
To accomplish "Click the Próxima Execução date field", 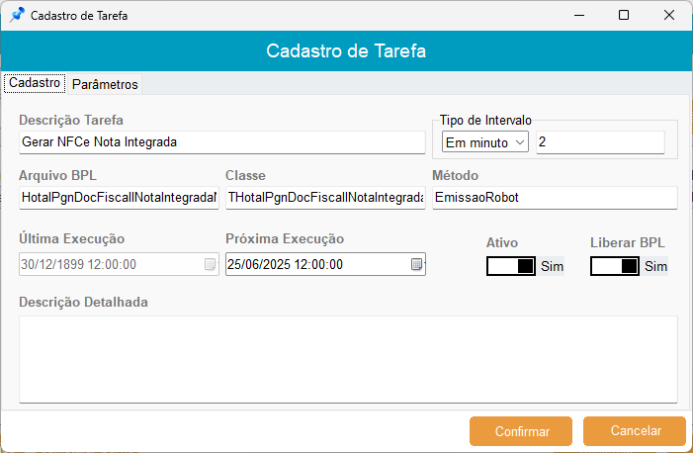I will click(316, 264).
